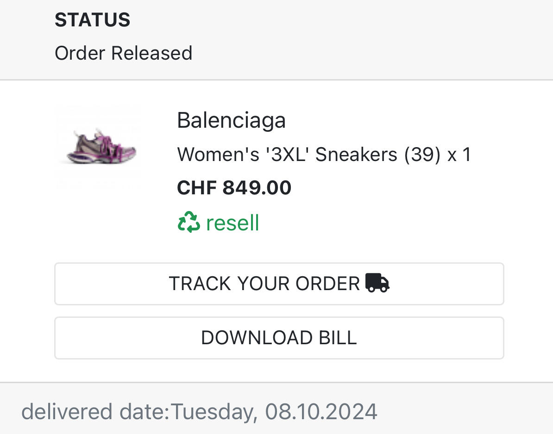Select the Balenciaga brand name
Screen dimensions: 553x434
click(x=231, y=120)
